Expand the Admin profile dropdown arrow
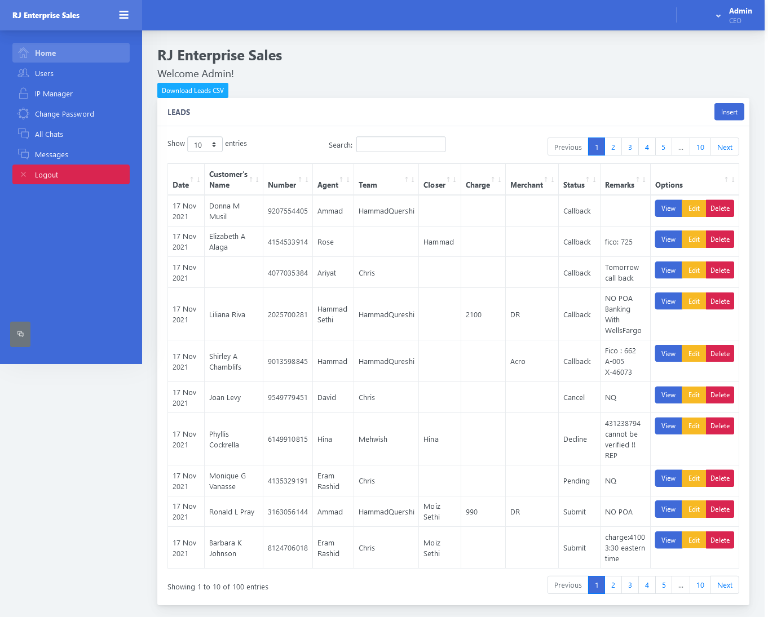This screenshot has width=768, height=617. click(718, 16)
